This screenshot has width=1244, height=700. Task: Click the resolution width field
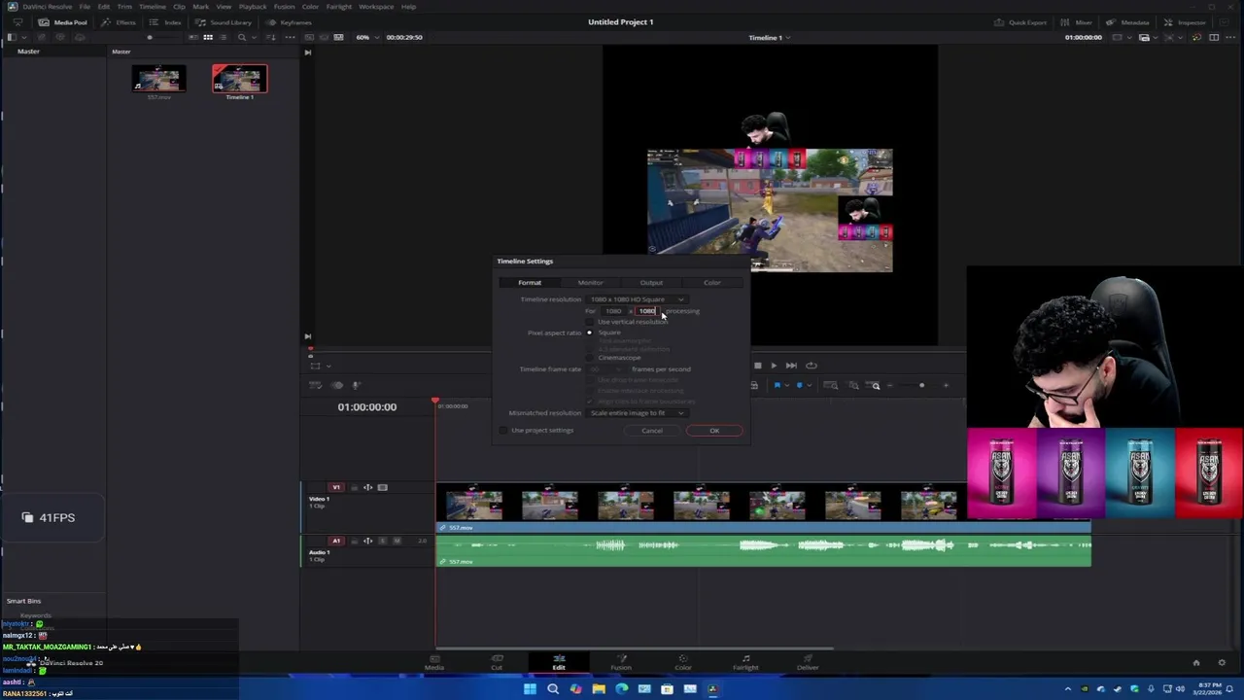(613, 311)
